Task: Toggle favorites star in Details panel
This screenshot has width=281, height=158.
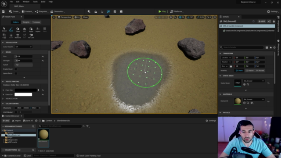Action: pyautogui.click(x=270, y=47)
